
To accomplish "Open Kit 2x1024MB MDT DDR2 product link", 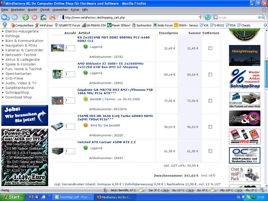I will (114, 39).
